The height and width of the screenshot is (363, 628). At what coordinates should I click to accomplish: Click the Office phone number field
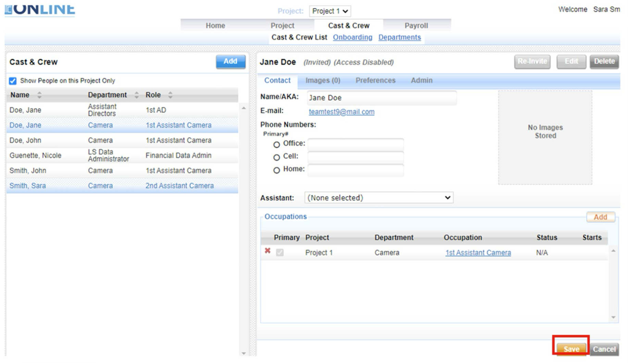click(x=355, y=145)
